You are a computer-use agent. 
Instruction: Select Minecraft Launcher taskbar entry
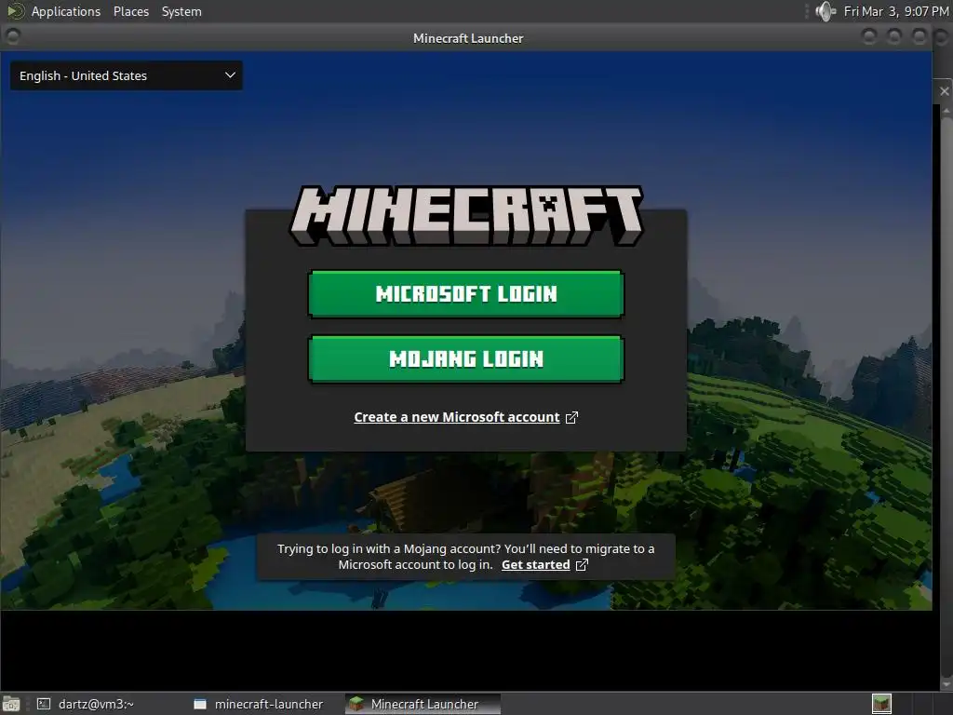point(423,704)
